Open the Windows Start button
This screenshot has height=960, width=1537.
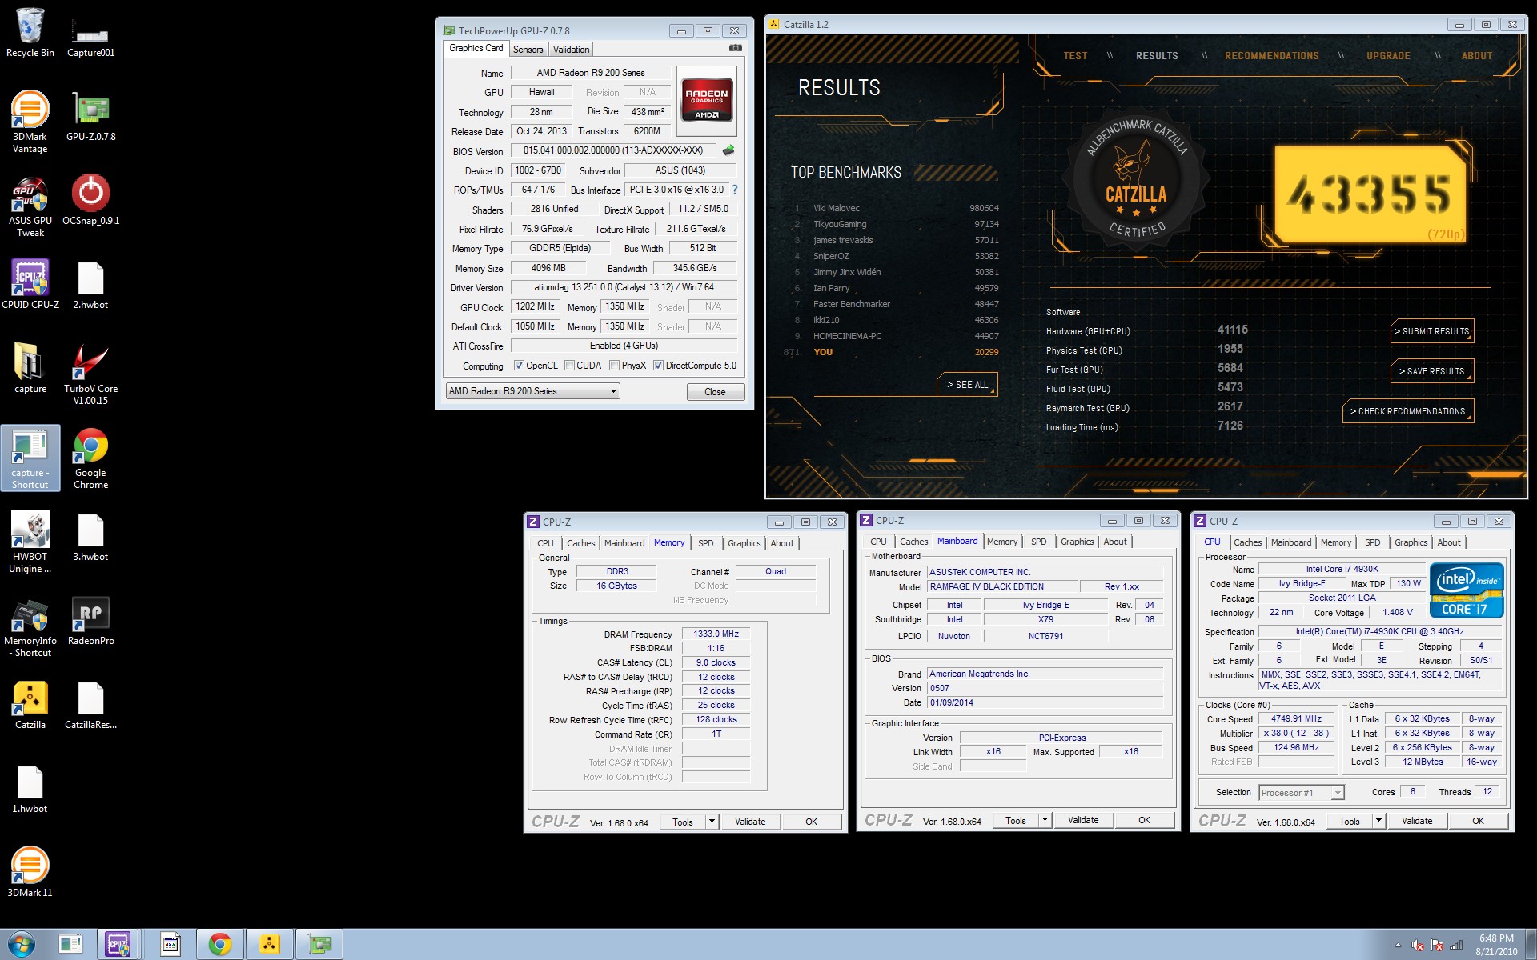(x=22, y=944)
